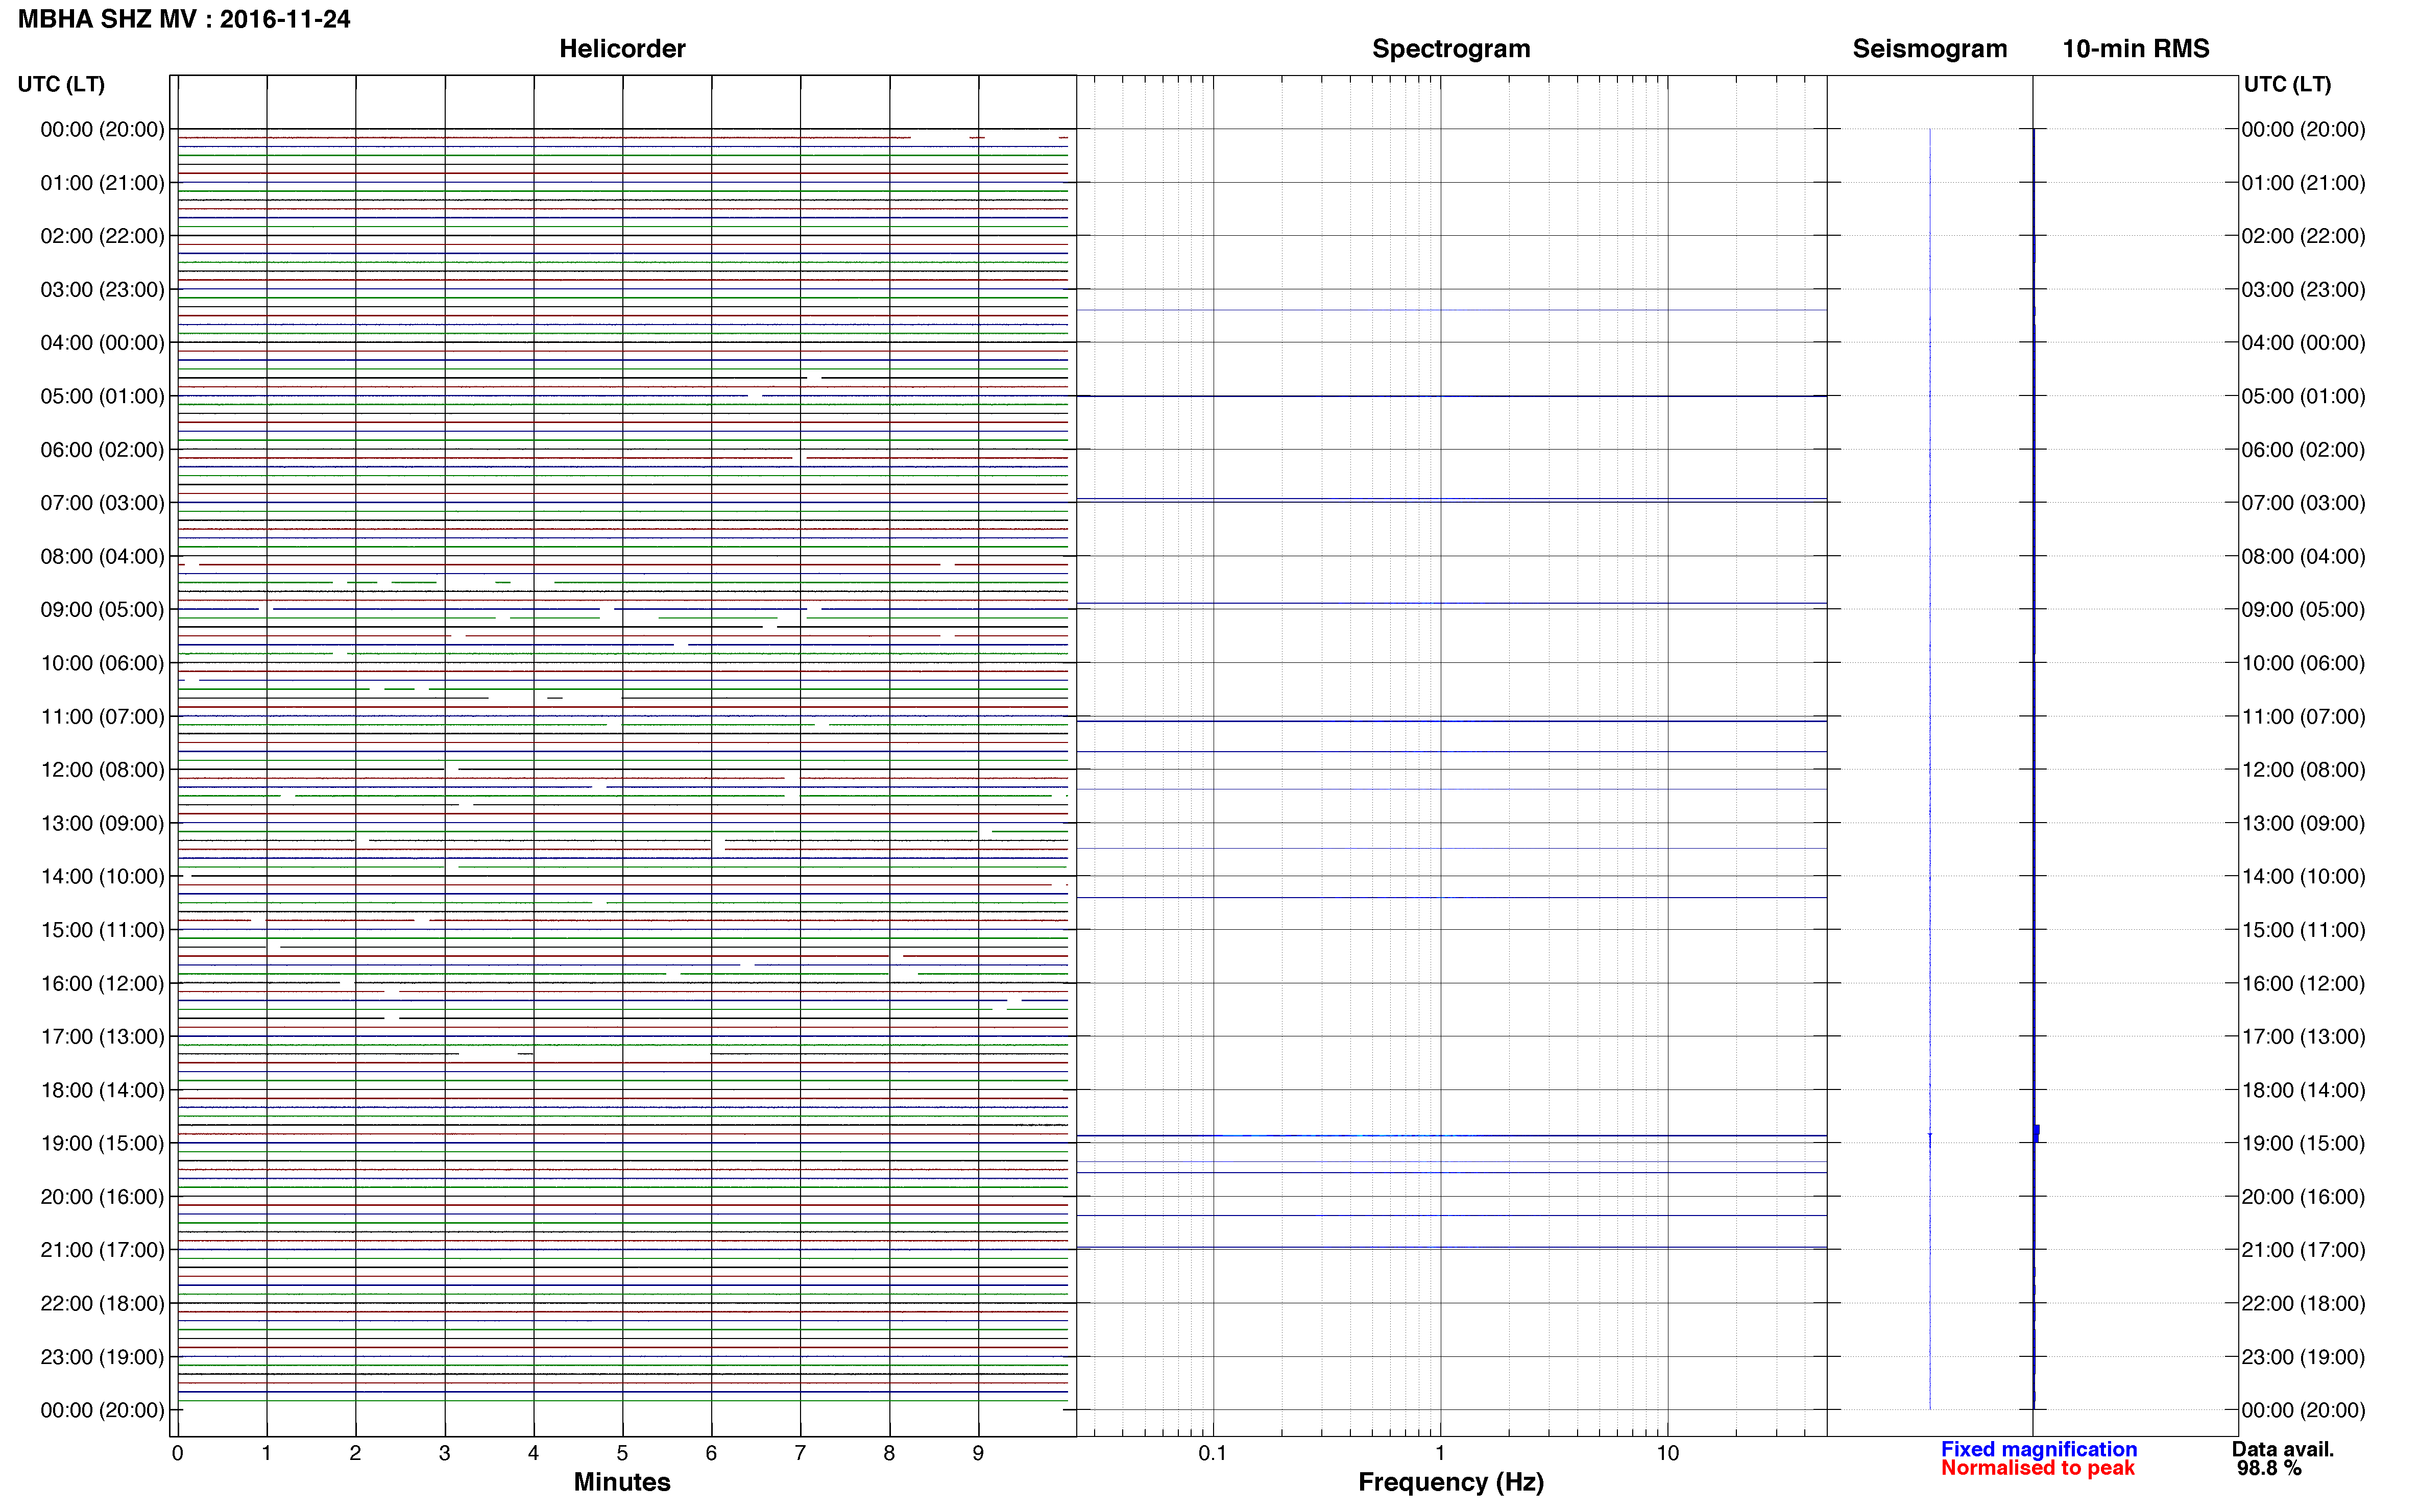Click the blue RMS spike near 19:00
Screen dimensions: 2420x1512
point(2036,1134)
